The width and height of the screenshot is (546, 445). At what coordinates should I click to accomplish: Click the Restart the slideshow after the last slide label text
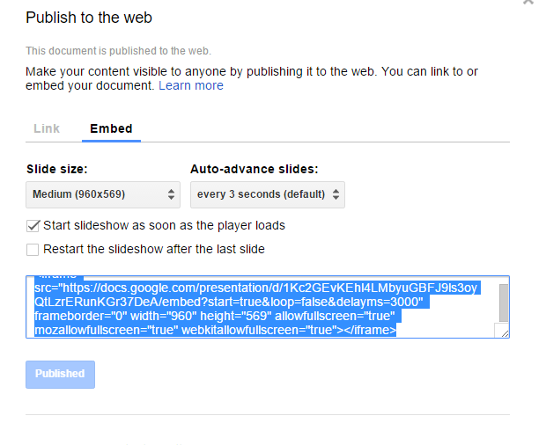[154, 249]
